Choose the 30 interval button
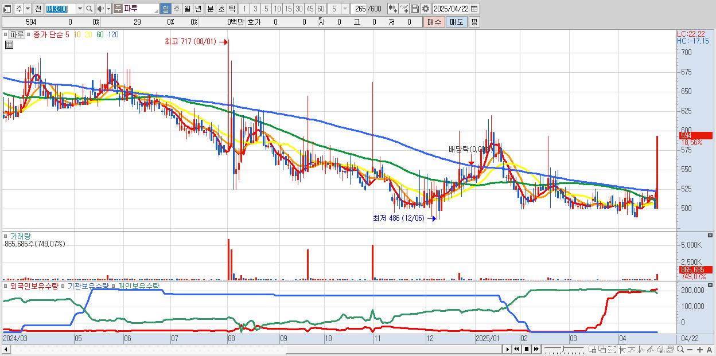The image size is (716, 356). click(299, 9)
